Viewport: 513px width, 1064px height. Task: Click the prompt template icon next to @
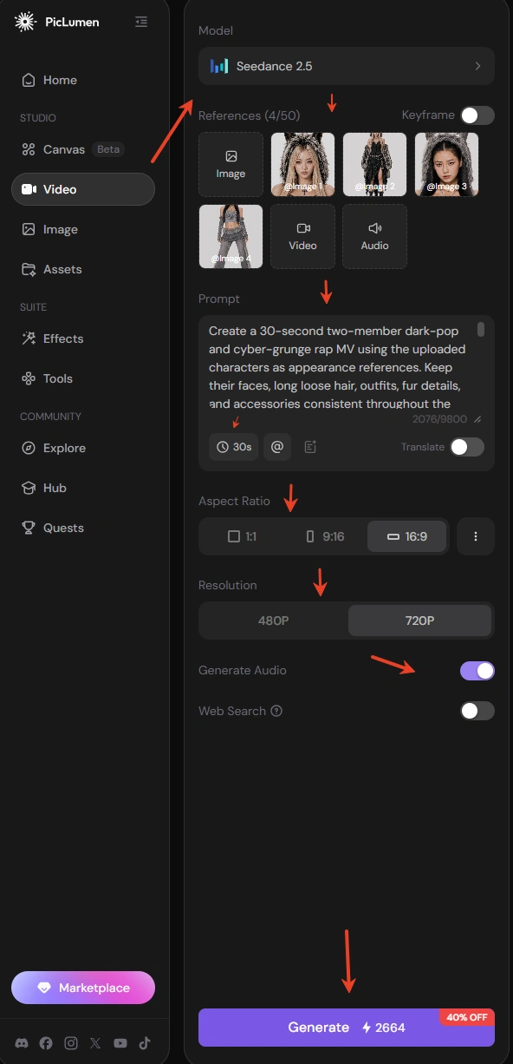[x=311, y=447]
